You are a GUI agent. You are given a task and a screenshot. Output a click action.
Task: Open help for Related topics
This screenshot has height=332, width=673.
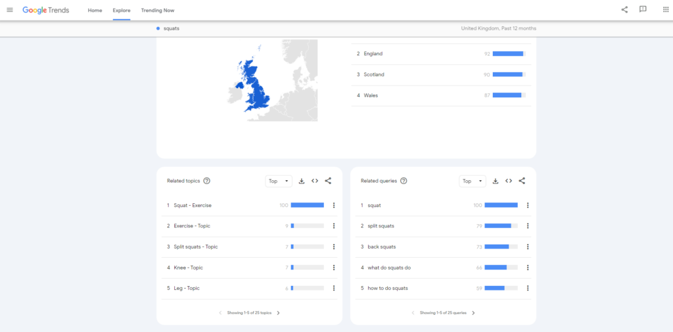tap(207, 181)
